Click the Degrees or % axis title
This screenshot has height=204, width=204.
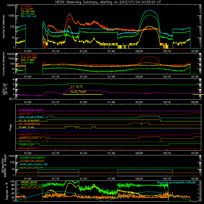[x=7, y=191]
